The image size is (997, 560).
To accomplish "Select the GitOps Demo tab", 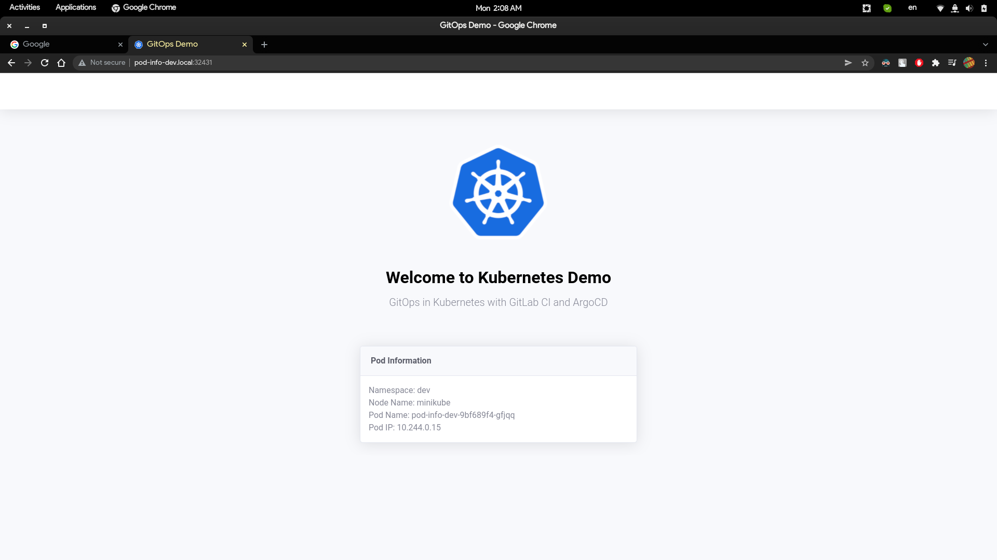I will coord(190,45).
